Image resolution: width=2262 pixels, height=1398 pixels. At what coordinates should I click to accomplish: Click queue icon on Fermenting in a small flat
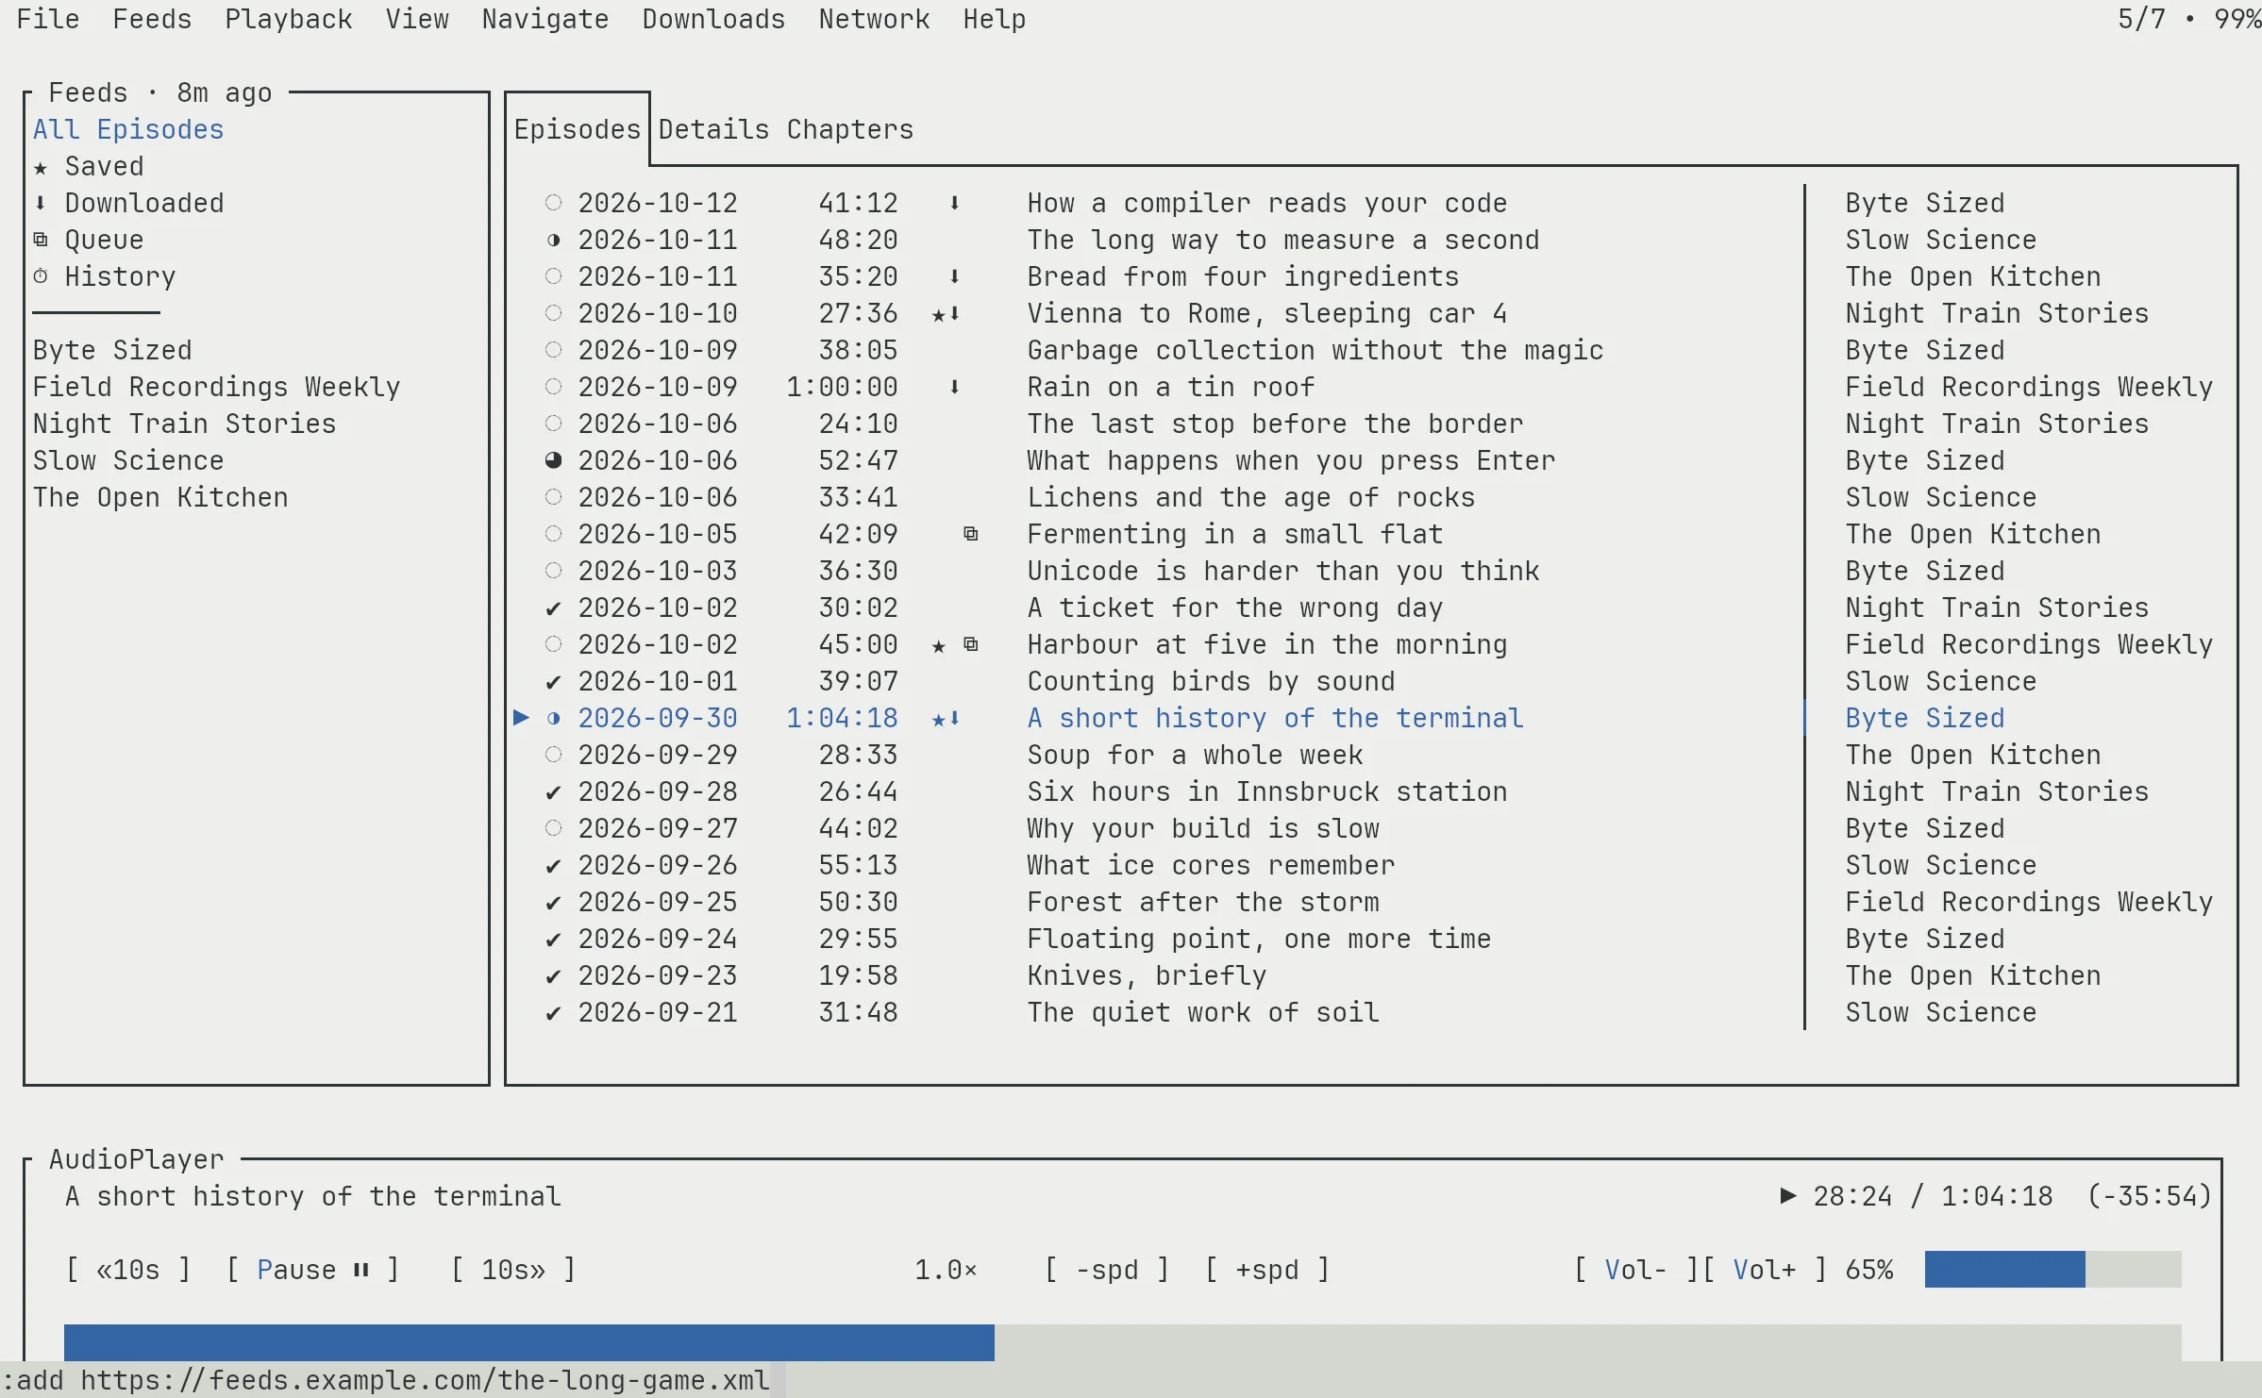click(x=970, y=535)
